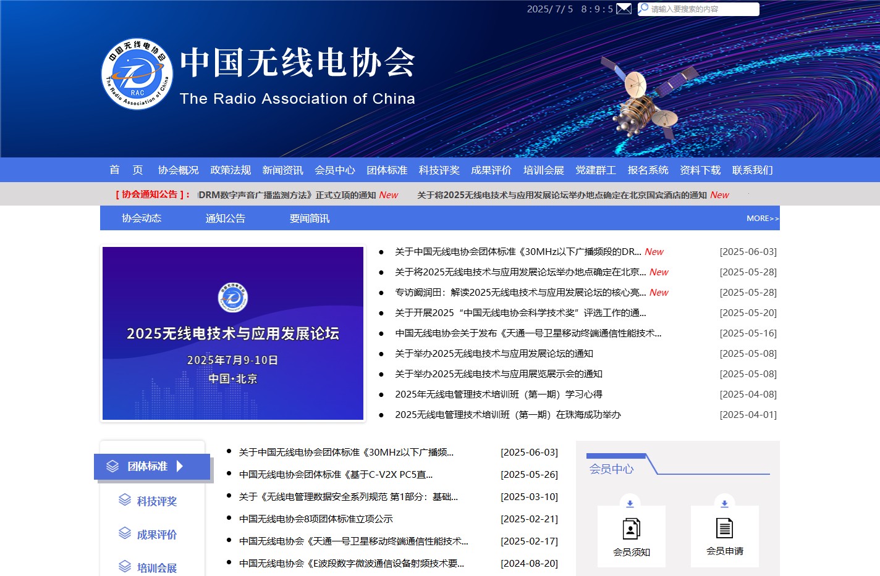Click the Radio Association of China logo

[137, 74]
